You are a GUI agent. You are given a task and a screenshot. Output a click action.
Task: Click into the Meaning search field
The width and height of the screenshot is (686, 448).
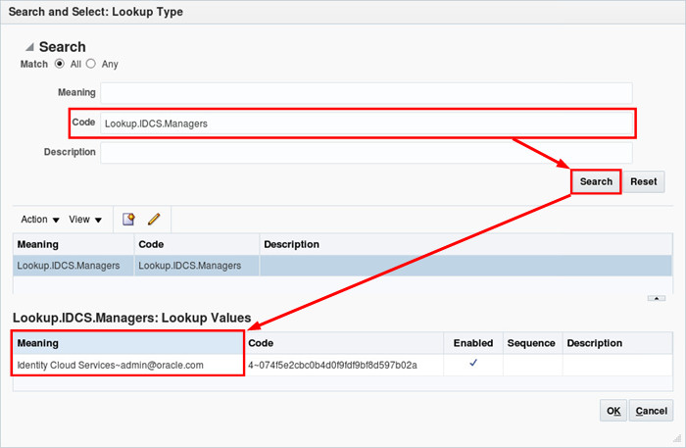pos(366,93)
